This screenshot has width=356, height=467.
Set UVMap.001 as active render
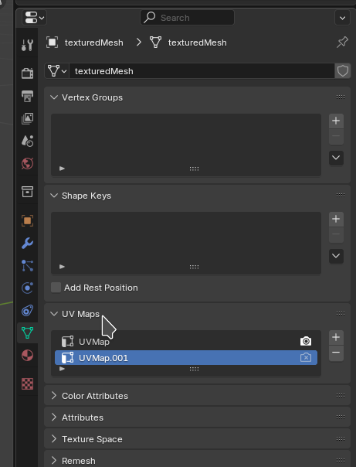[306, 357]
